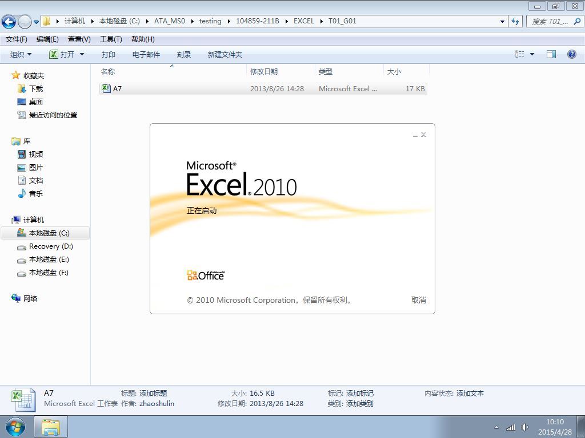Open the 文档 library

[x=36, y=181]
